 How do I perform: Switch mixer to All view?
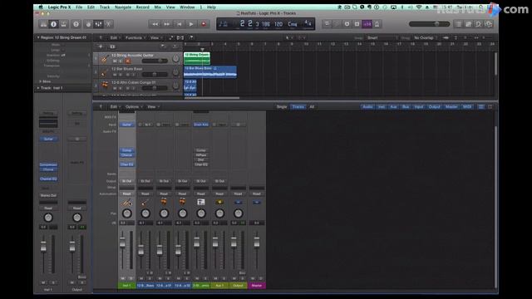pyautogui.click(x=312, y=107)
